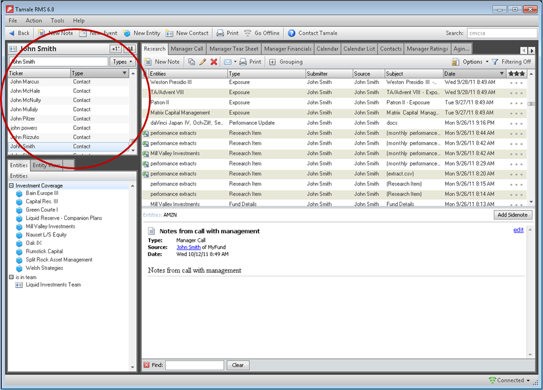Click the red delete X icon in notes toolbar
543x390 pixels.
[214, 62]
